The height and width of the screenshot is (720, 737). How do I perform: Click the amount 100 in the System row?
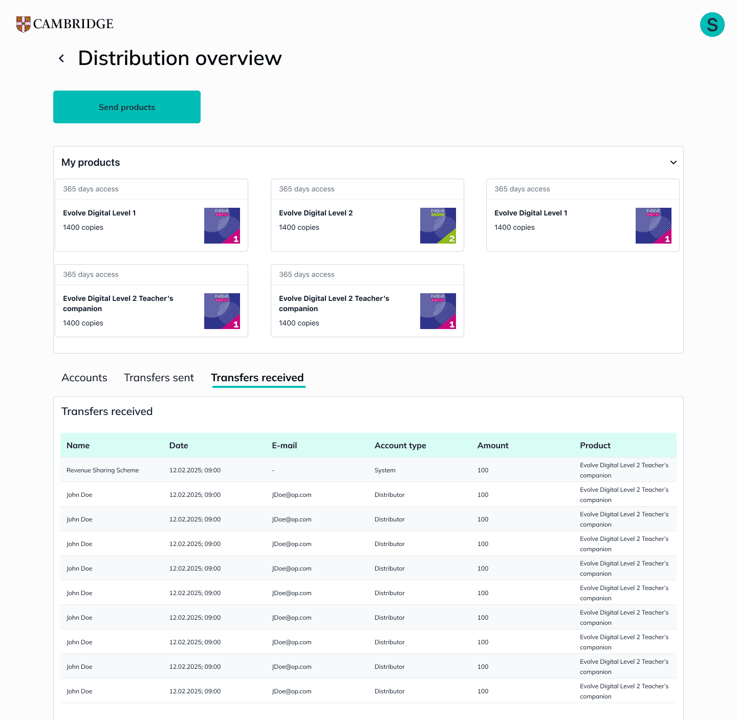point(483,470)
